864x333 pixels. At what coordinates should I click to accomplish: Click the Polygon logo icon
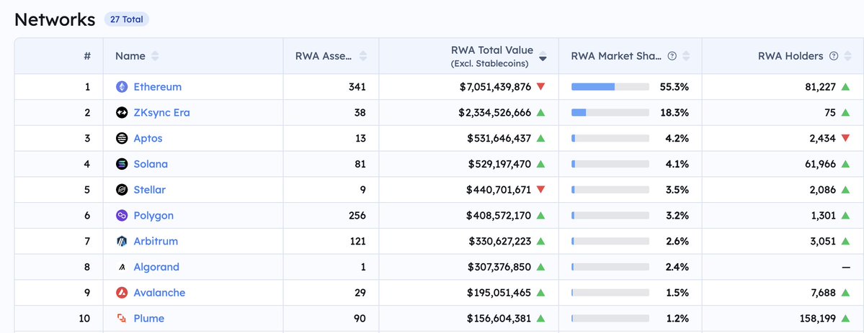122,216
